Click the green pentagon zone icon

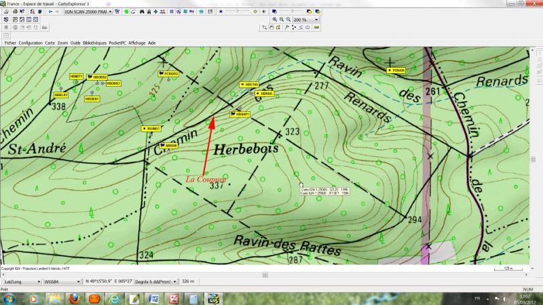126,12
